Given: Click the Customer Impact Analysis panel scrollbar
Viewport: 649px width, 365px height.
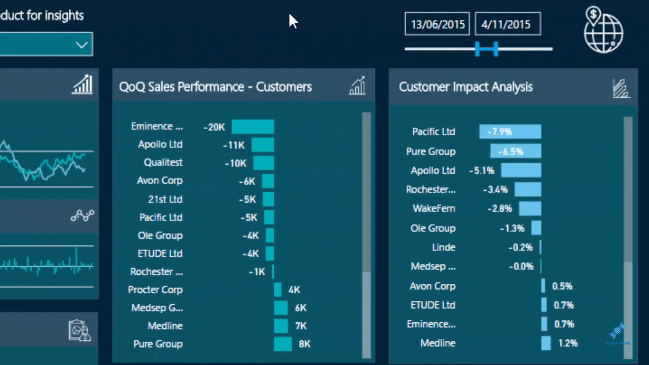Looking at the screenshot, I should tap(628, 237).
